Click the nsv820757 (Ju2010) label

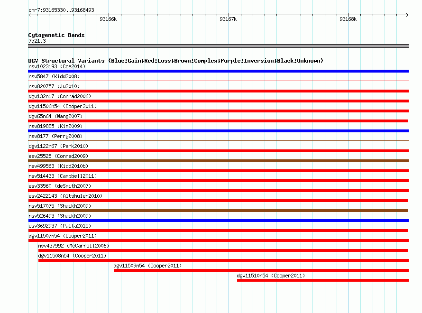54,86
